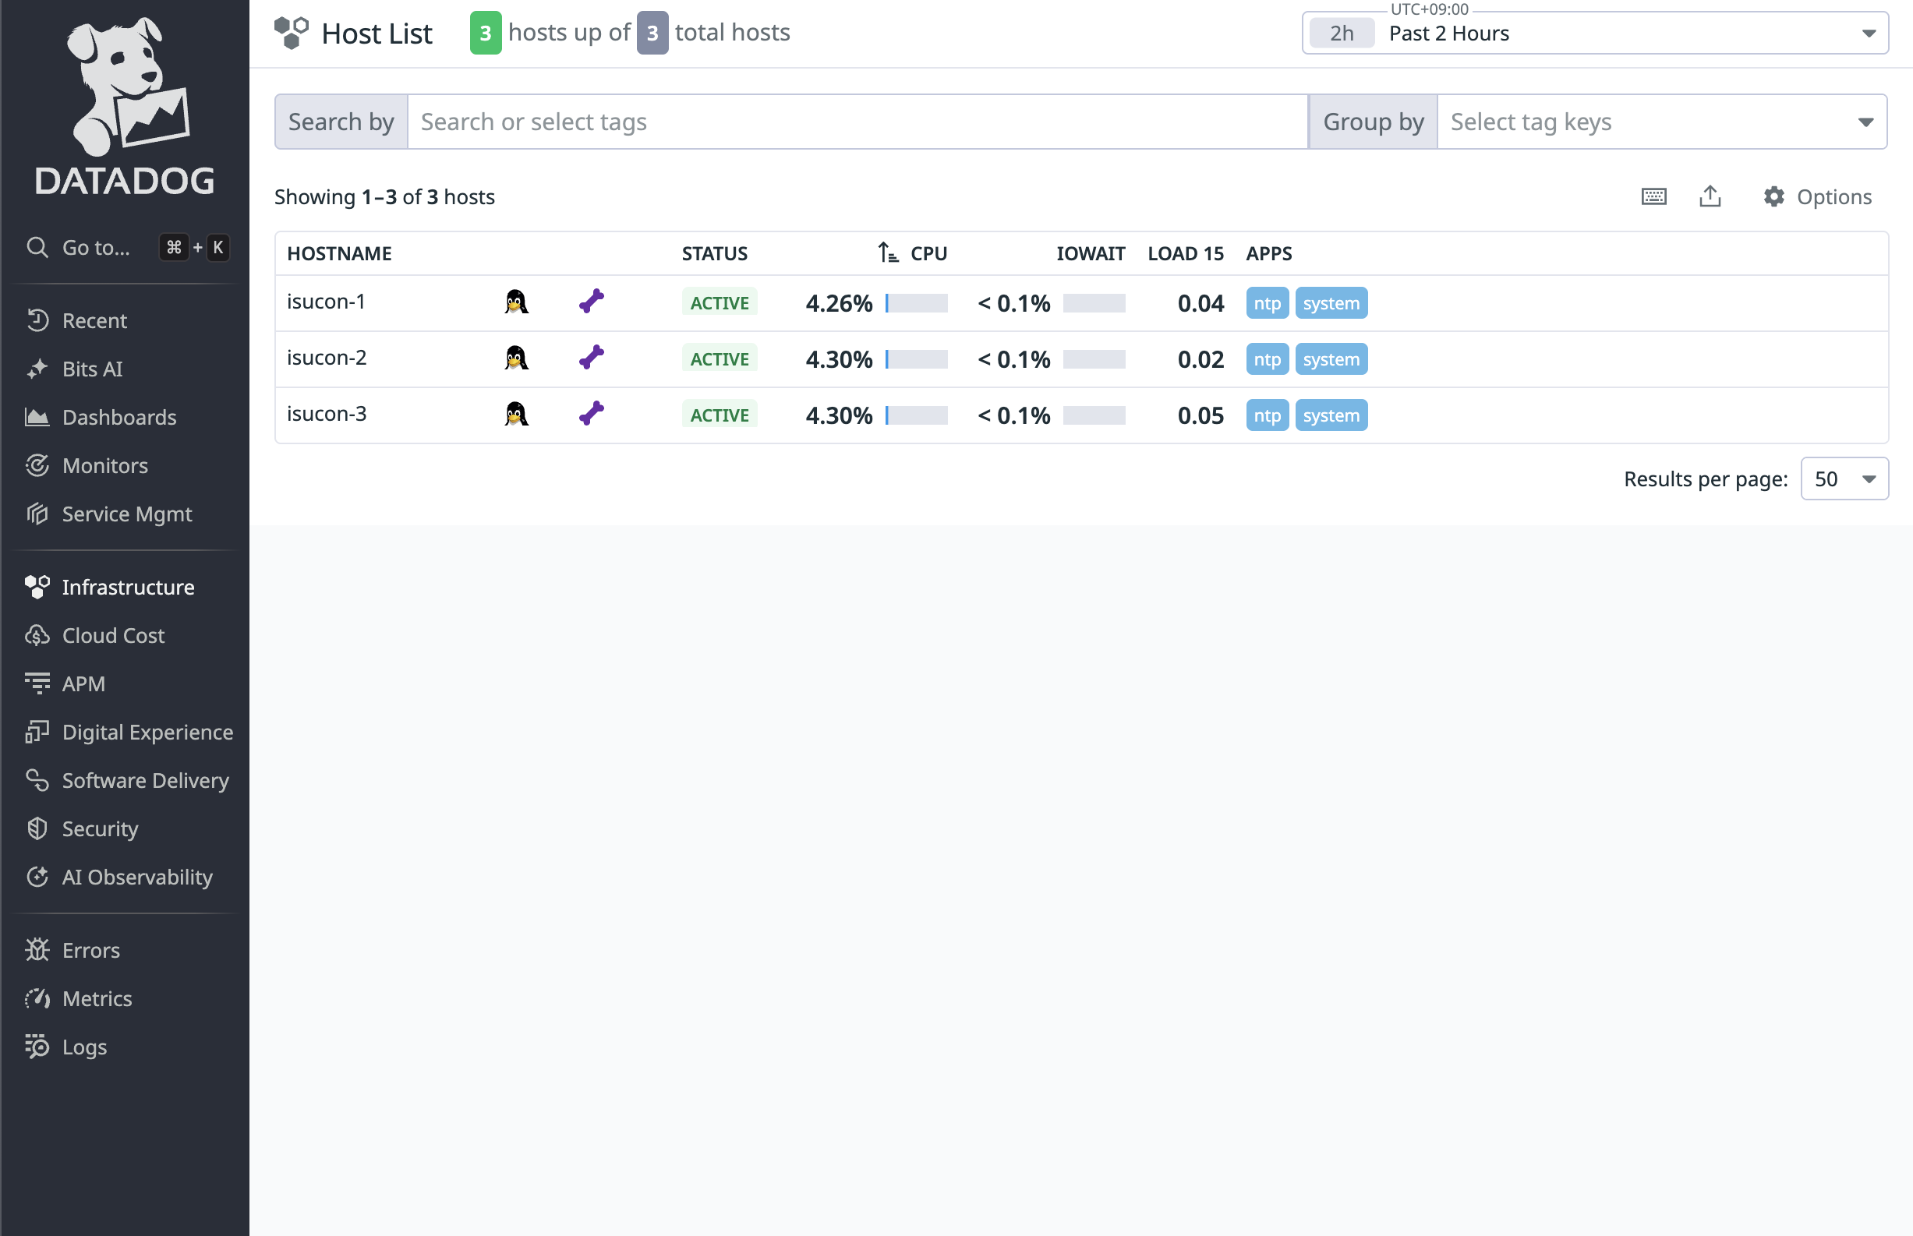The image size is (1913, 1236).
Task: Click purple bone agent icon for isucon-2
Action: pos(591,358)
